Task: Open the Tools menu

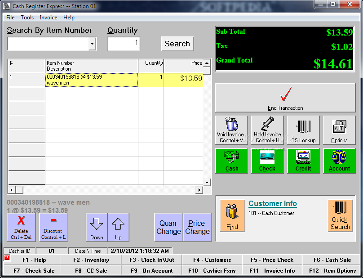Action: 27,18
